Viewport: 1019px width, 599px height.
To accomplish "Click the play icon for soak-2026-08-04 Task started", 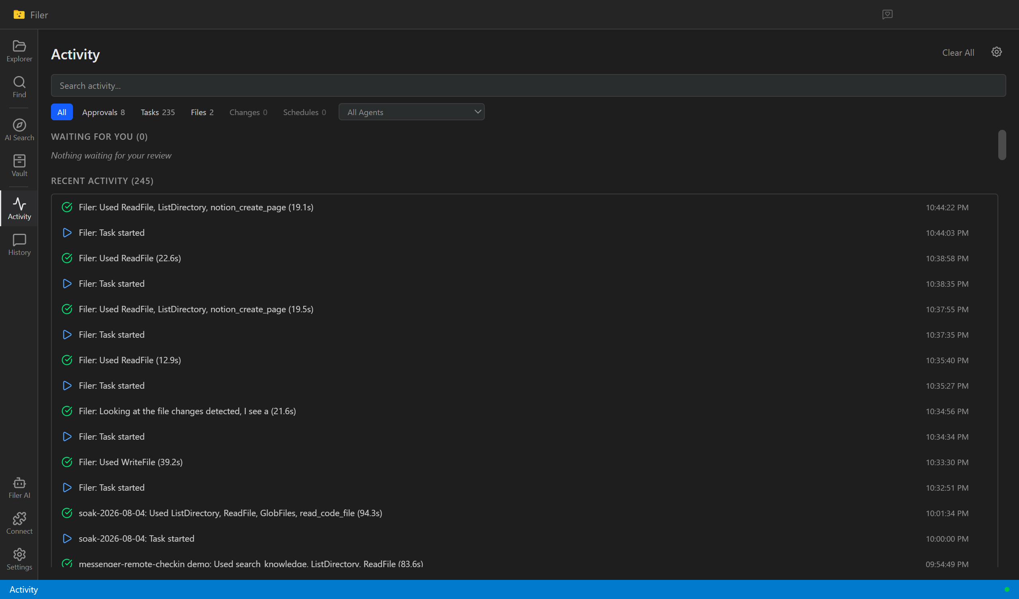I will 67,538.
